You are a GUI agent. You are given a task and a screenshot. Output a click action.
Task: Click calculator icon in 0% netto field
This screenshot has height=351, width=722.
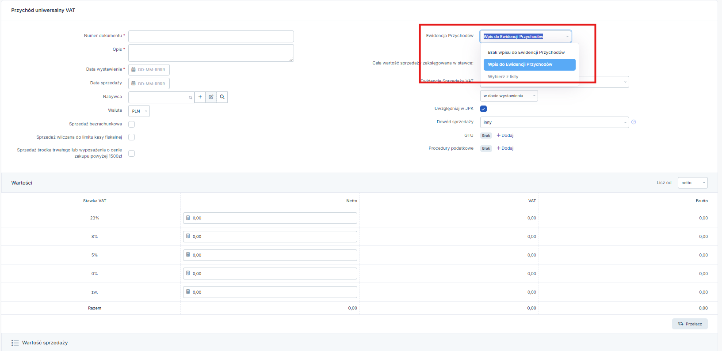[x=188, y=274]
